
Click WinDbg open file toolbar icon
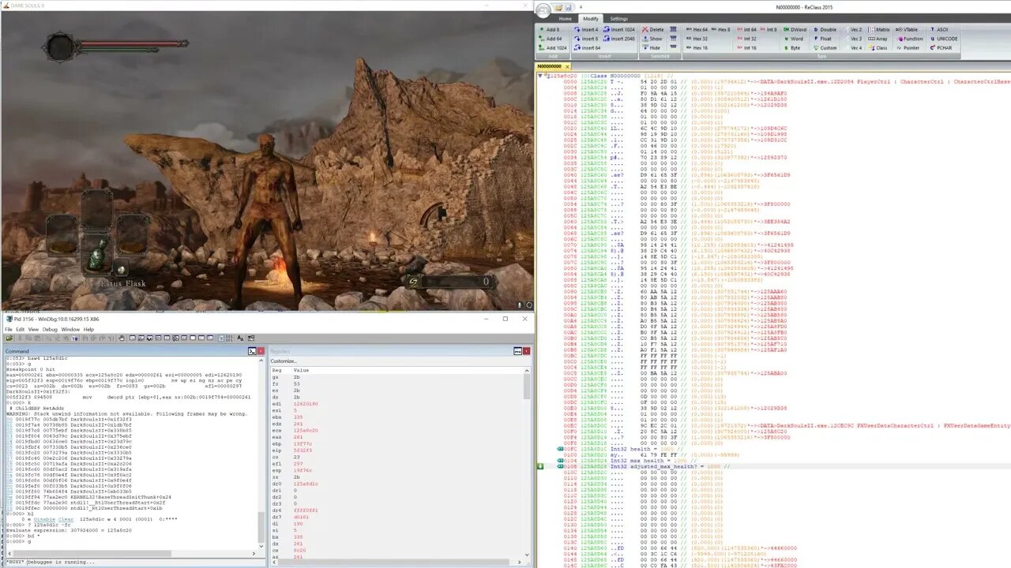[x=9, y=338]
